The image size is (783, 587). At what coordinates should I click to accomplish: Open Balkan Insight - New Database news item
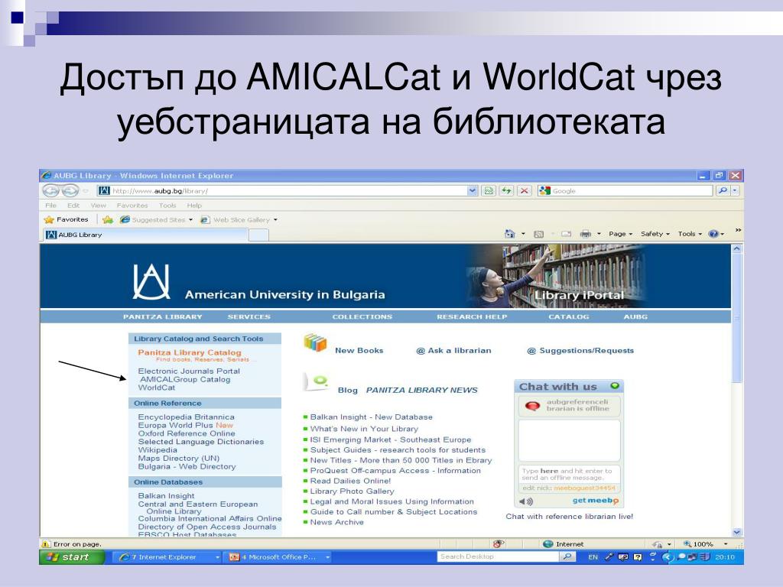pyautogui.click(x=371, y=417)
